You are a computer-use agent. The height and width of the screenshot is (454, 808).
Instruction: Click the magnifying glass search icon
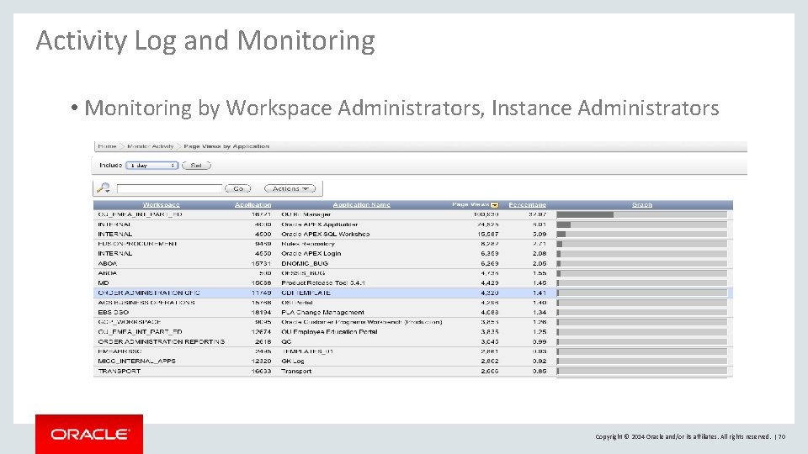[x=103, y=187]
